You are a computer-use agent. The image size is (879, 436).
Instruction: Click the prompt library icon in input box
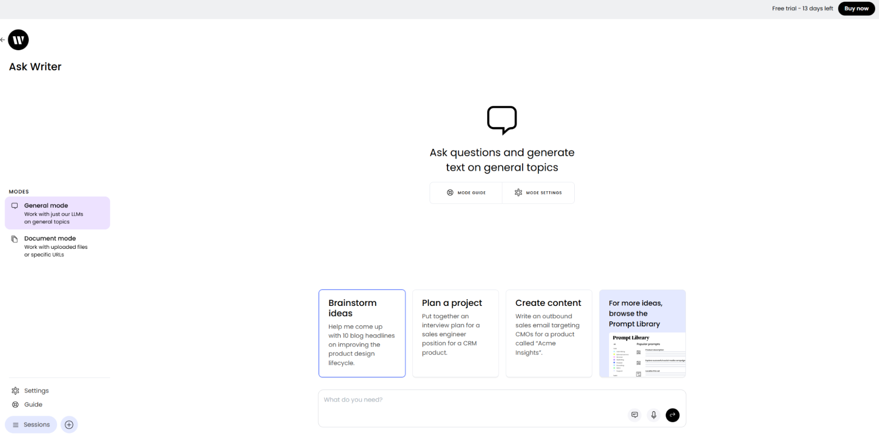[635, 415]
